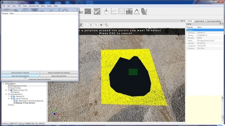This screenshot has height=126, width=225.
Task: Choose the road design icon with arrow
Action: [x=144, y=12]
